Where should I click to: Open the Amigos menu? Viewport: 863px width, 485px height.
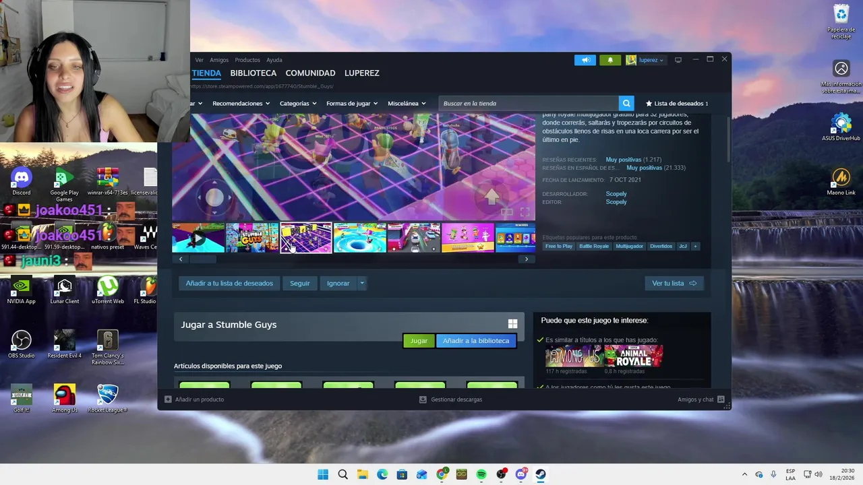[x=219, y=60]
